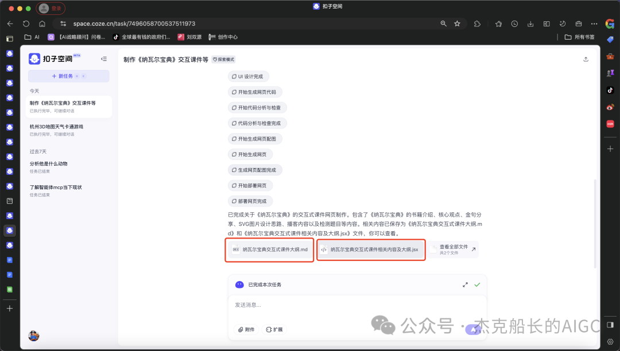Select the 制作《纳瓦尔宝典》交互课件等 task in sidebar
Screen dimensions: 620x351
point(69,107)
